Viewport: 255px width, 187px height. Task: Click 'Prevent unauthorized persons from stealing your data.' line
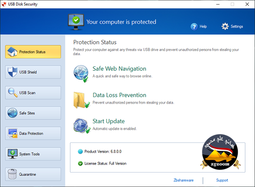coord(133,103)
